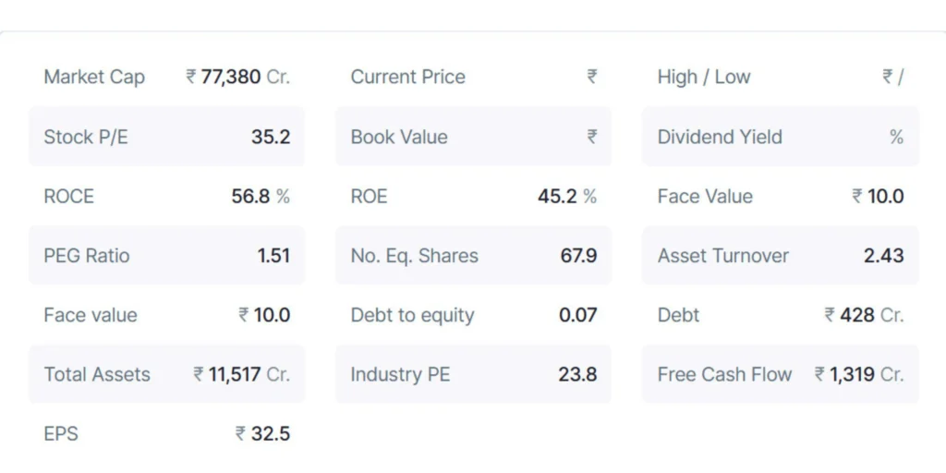Click the ROCE label

click(68, 196)
